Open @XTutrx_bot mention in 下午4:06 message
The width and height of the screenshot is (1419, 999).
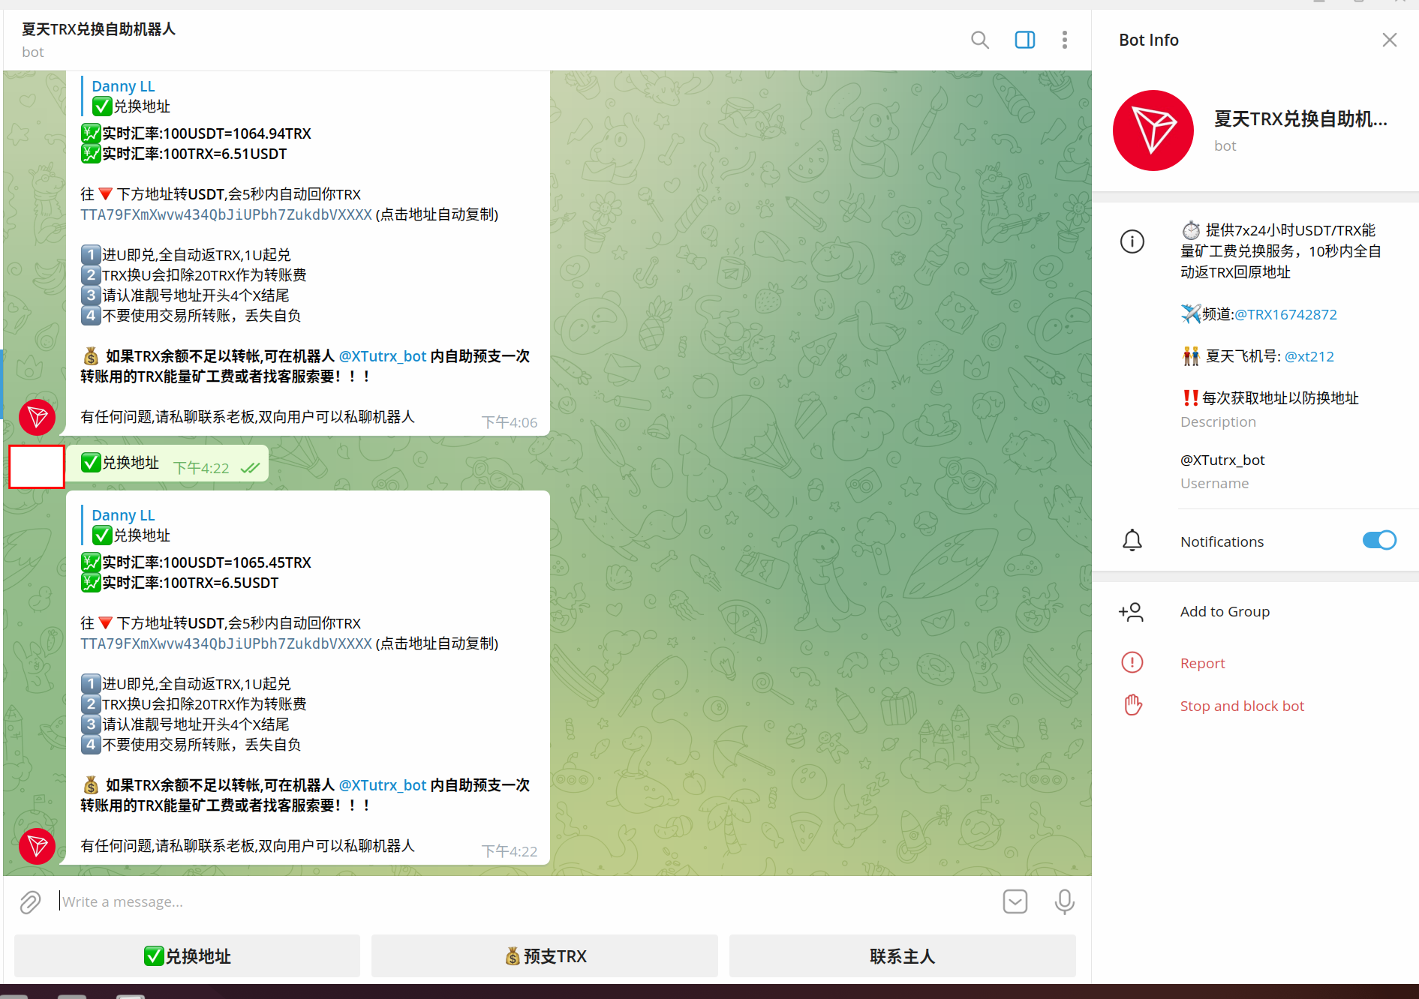383,356
